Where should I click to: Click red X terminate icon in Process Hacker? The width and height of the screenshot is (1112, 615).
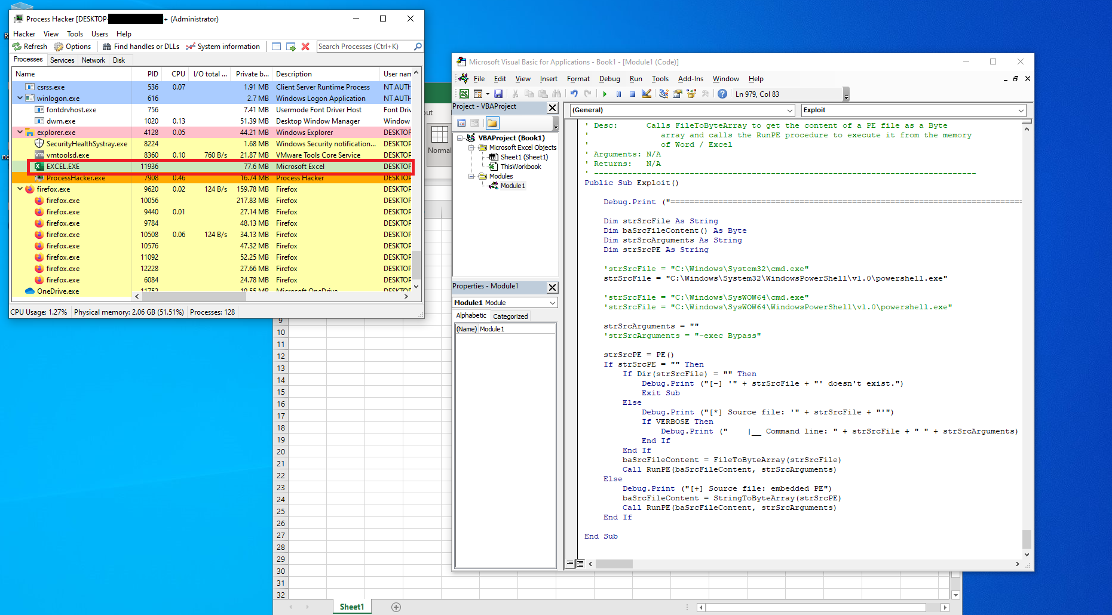click(x=305, y=47)
